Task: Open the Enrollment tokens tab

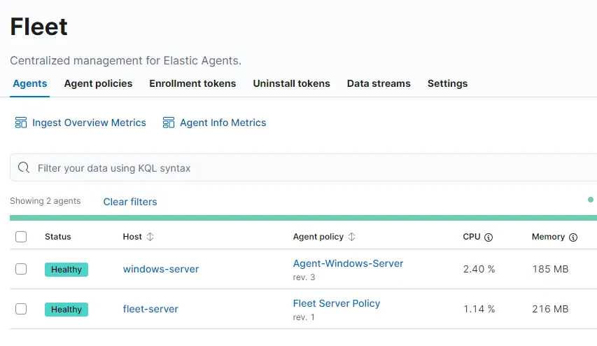Action: tap(192, 83)
